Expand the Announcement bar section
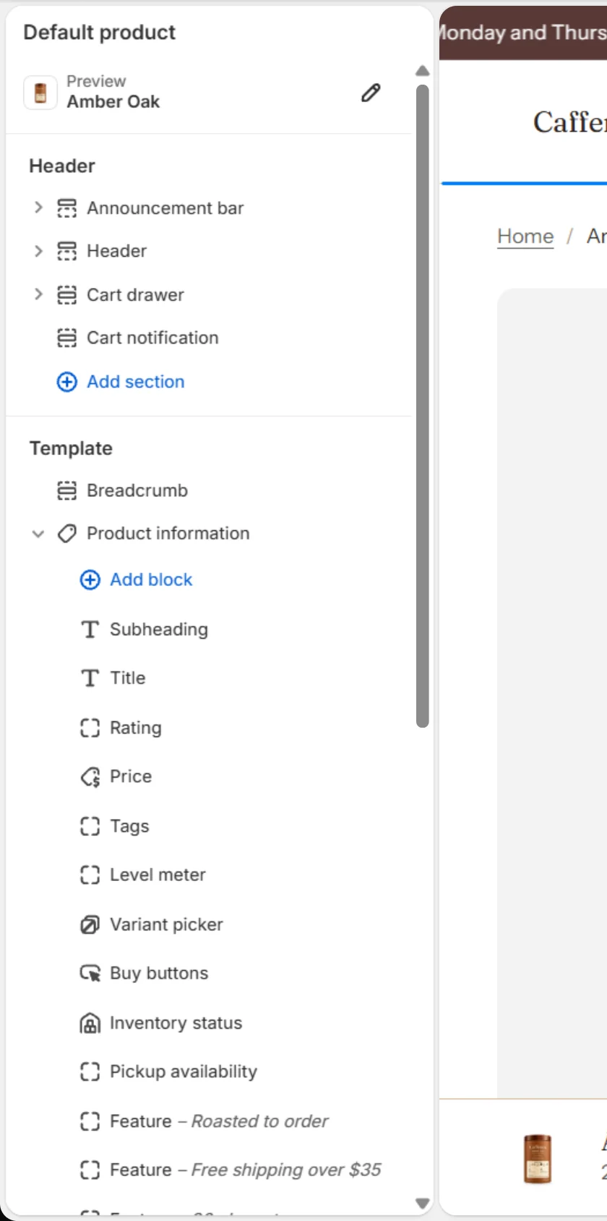 pyautogui.click(x=38, y=208)
